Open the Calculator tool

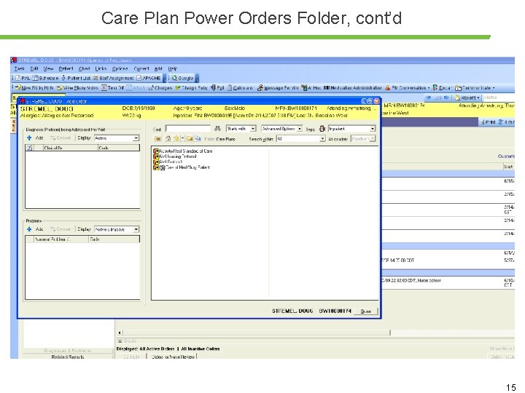point(240,88)
